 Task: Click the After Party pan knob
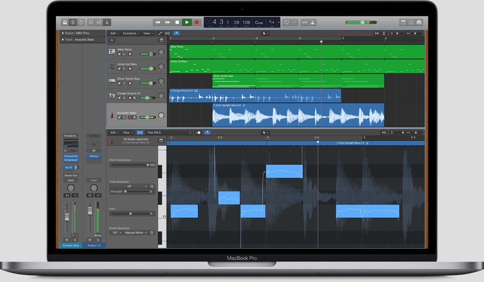point(161,52)
